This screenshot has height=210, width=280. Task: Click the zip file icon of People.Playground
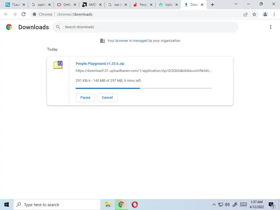tap(58, 65)
